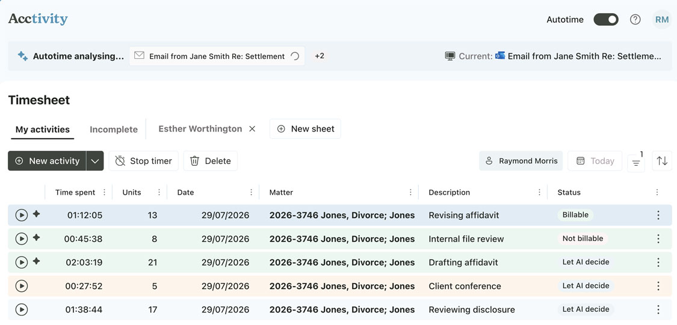
Task: Start timer for Internal file review row
Action: (22, 238)
